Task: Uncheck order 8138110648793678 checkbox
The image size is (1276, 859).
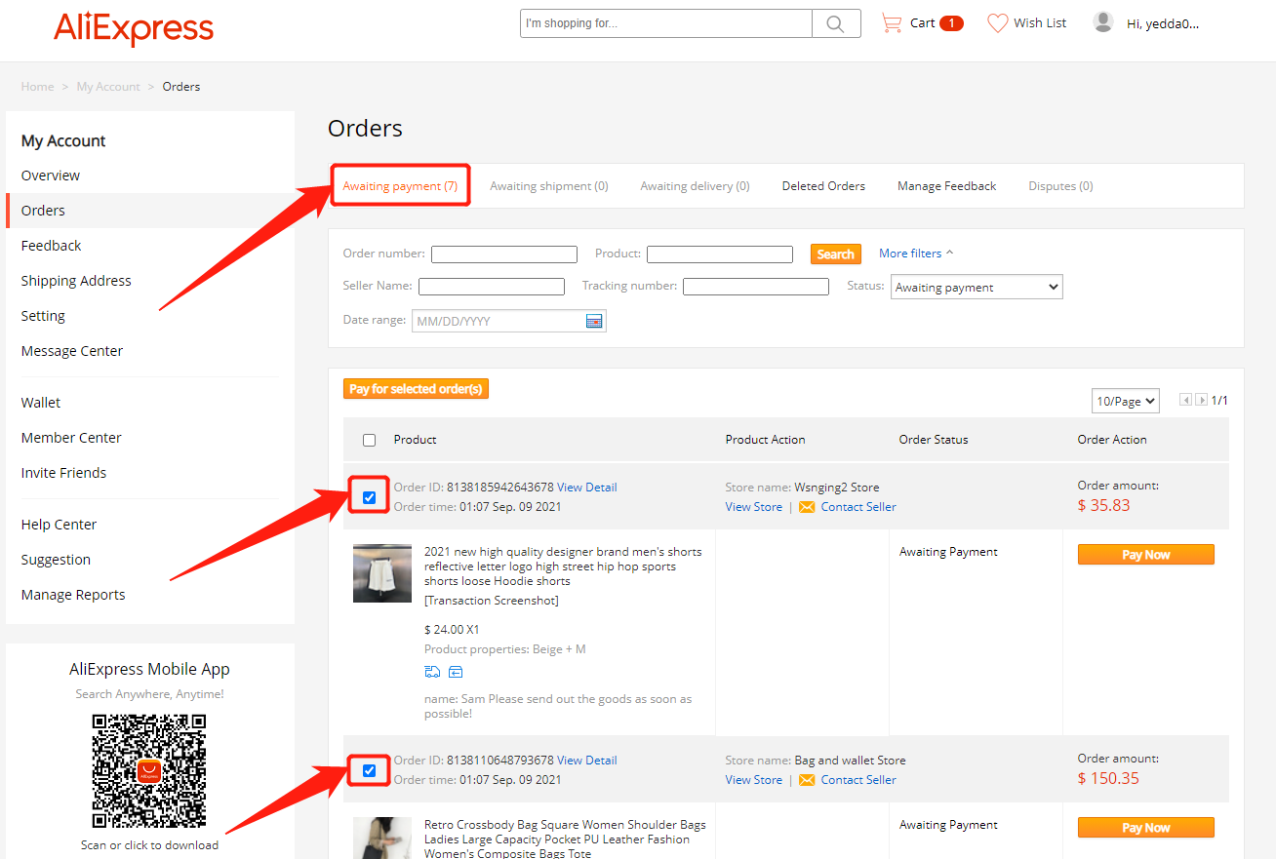Action: 369,770
